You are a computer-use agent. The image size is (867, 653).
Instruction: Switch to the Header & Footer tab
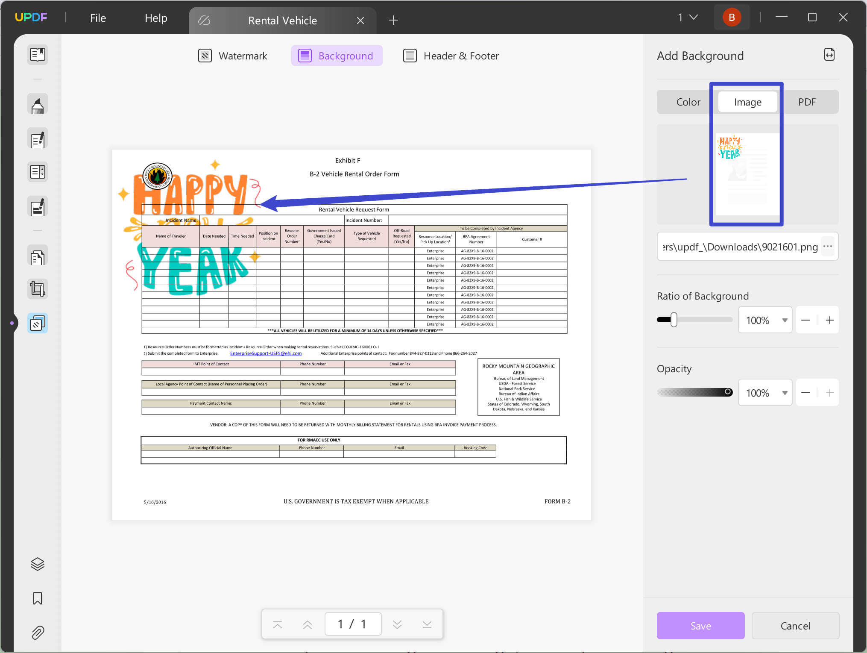pos(450,56)
